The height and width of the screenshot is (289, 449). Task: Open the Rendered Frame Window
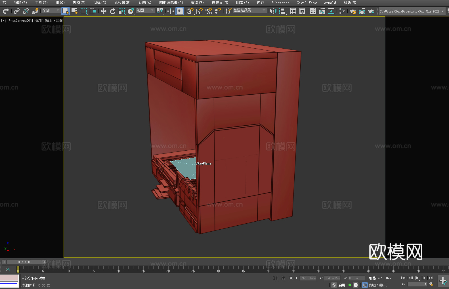(362, 11)
